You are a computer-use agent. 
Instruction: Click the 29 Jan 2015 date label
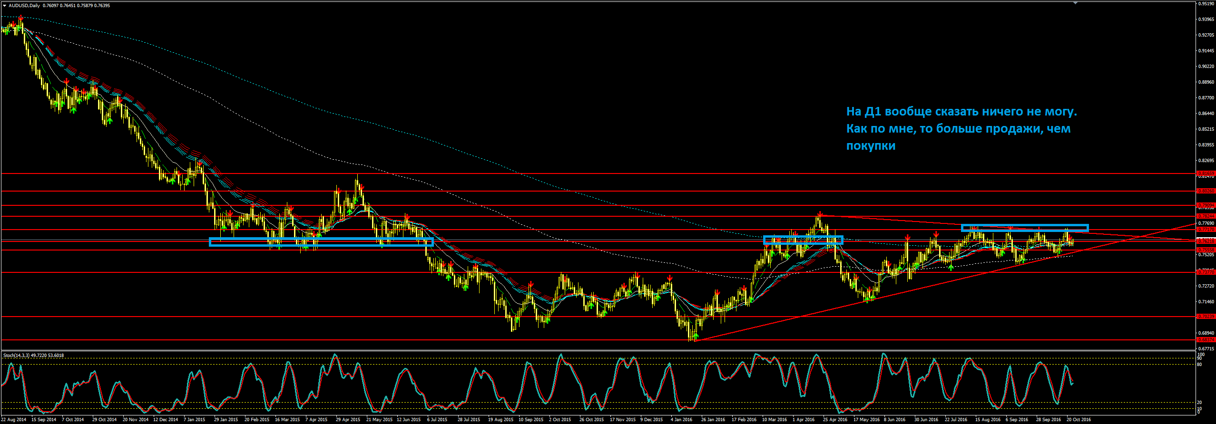tap(226, 420)
